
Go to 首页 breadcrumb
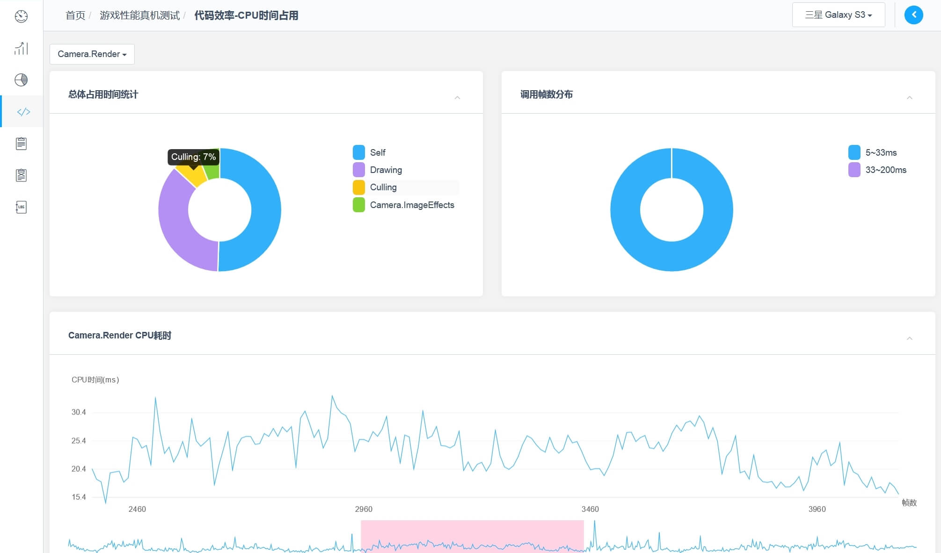[75, 15]
